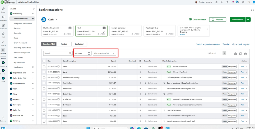This screenshot has width=255, height=129.
Task: Click the Bookmarks icon in left rail
Action: (3, 17)
